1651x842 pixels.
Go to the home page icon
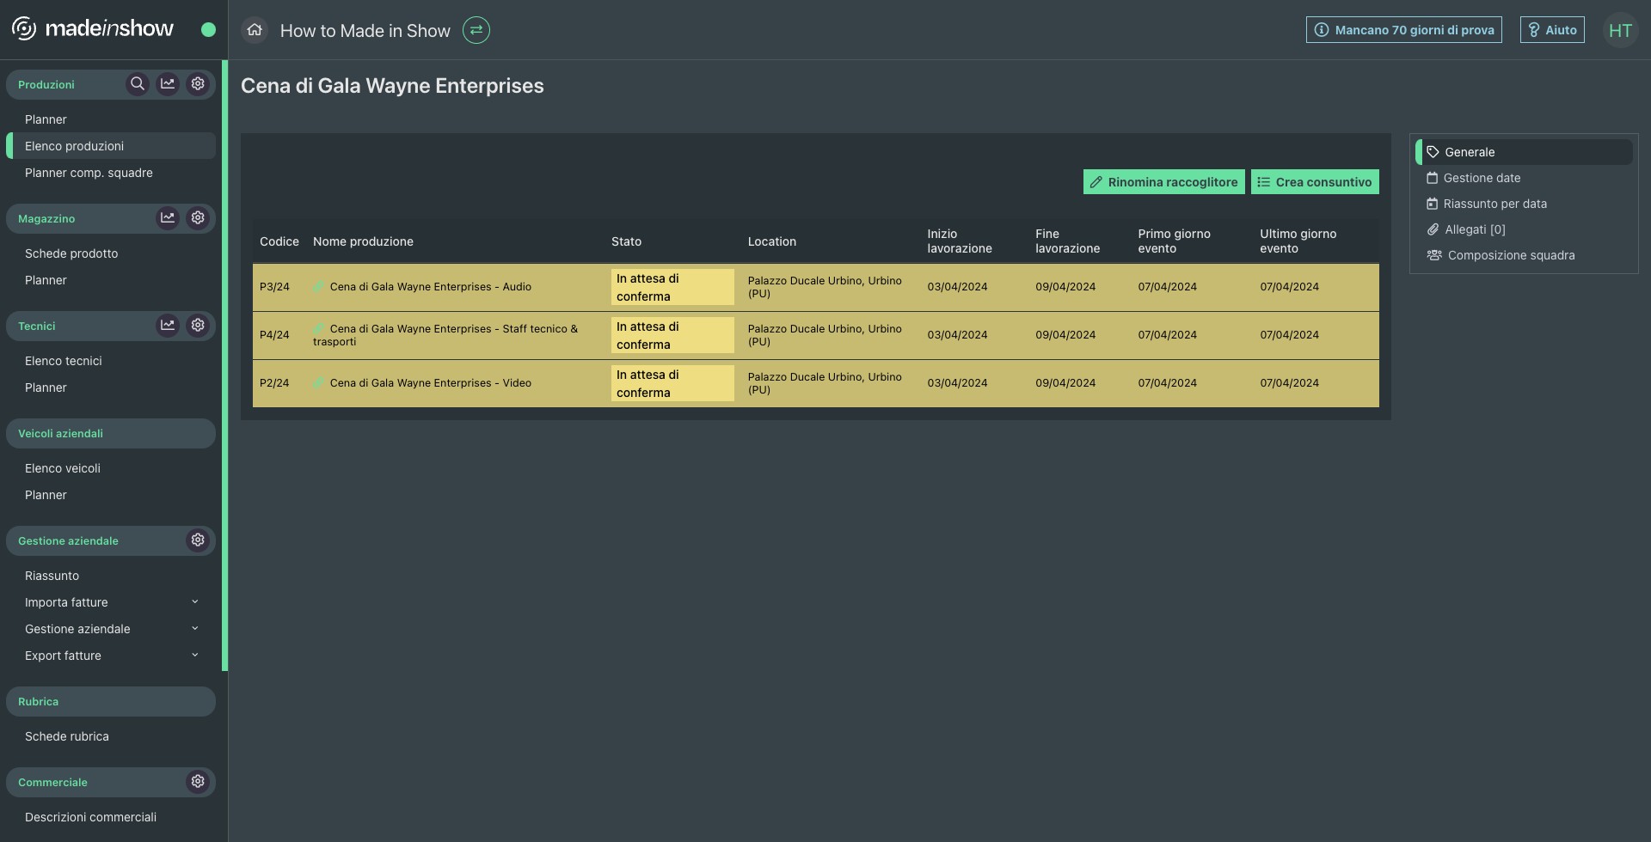point(255,30)
